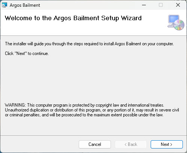The height and width of the screenshot is (153, 187).
Task: Click the 'Unauthorized duplication' warning line
Action: [x=92, y=110]
